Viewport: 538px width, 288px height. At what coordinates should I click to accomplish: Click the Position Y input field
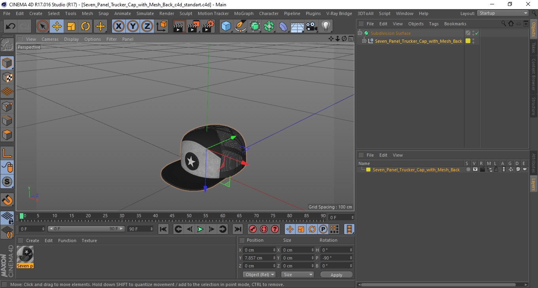tap(260, 258)
